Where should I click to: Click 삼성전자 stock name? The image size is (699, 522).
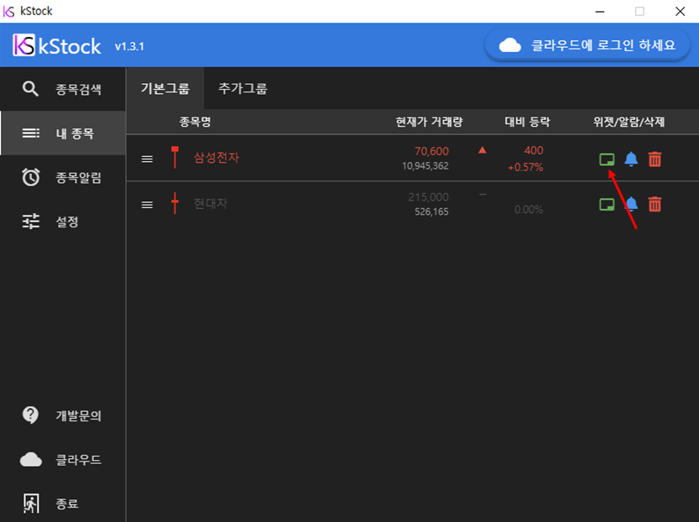(x=216, y=158)
